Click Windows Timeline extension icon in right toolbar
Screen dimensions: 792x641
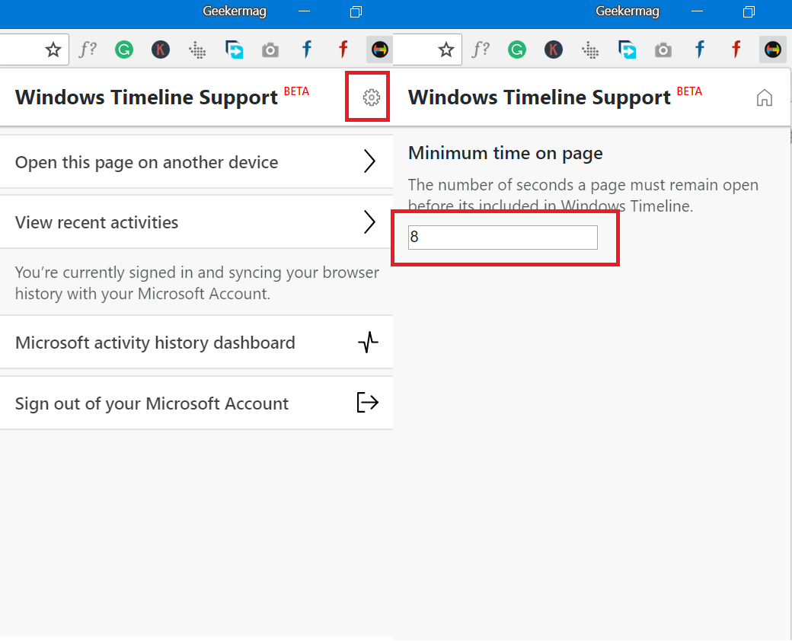pyautogui.click(x=772, y=49)
